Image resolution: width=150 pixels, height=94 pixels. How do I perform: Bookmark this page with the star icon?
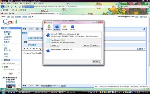(x=115, y=7)
